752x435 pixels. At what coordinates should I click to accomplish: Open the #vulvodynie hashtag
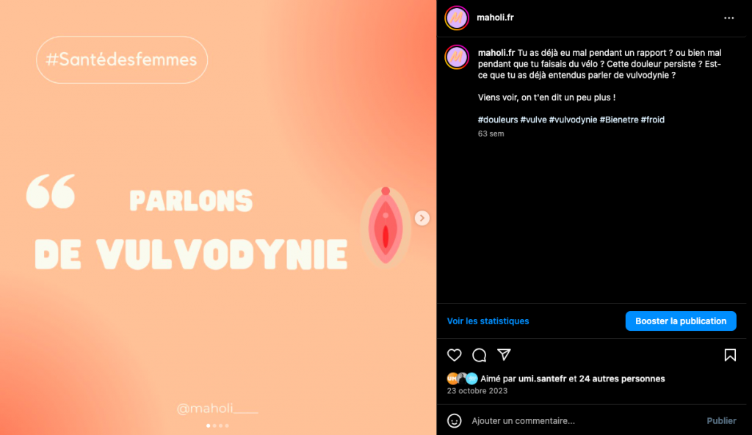coord(573,120)
